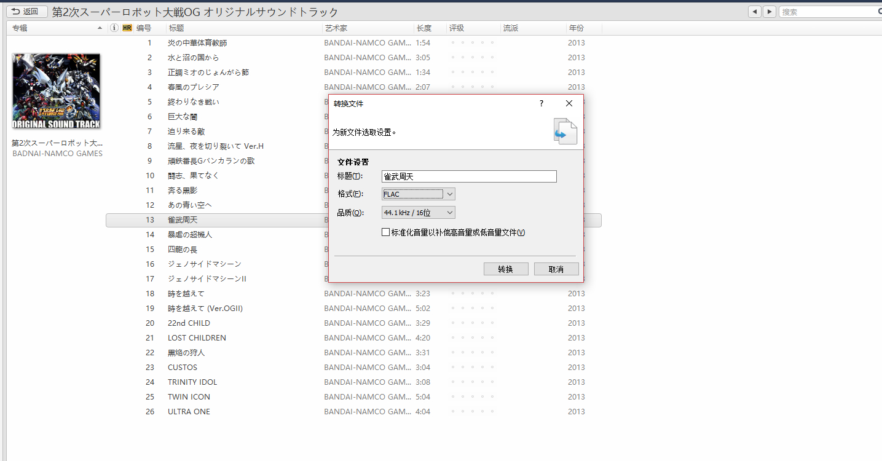This screenshot has height=461, width=882.
Task: Select the BADNAI-NAMCO GAMES artist text under the cover
Action: [x=57, y=154]
